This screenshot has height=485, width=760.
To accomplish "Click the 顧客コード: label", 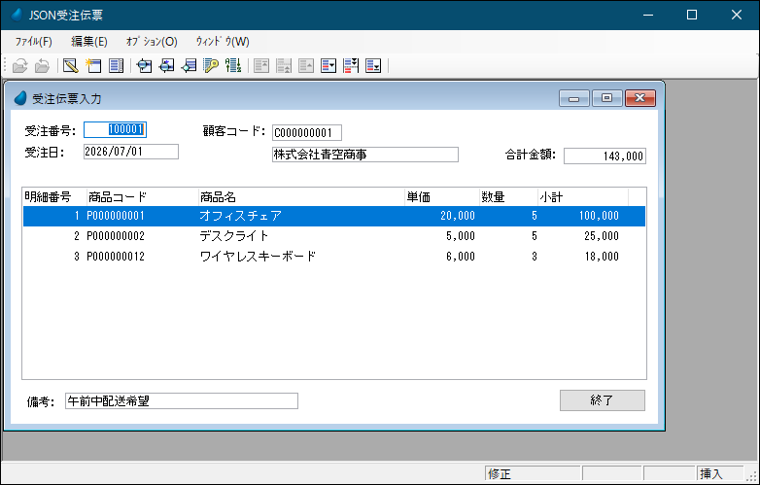I will 234,131.
